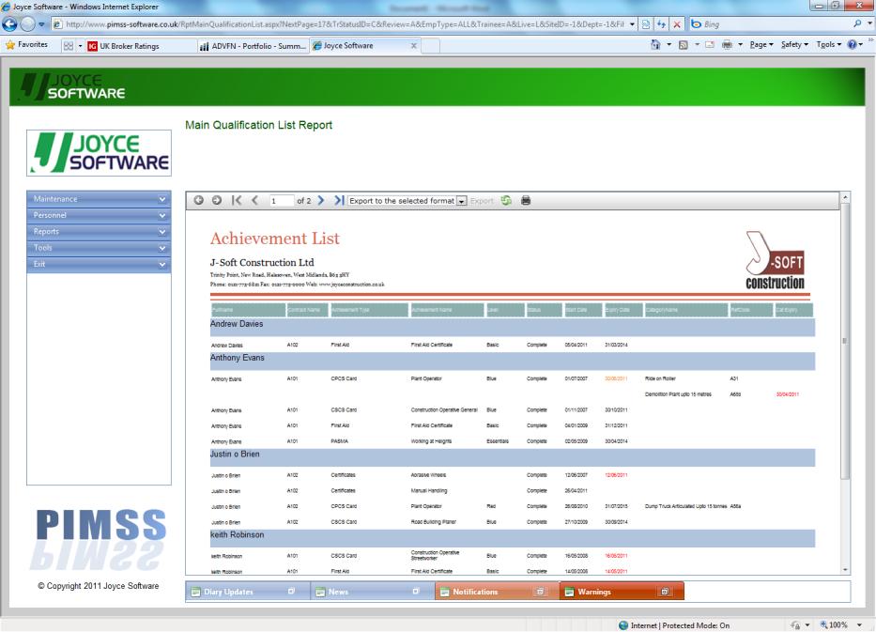Viewport: 876px width, 632px height.
Task: Click the Bing search magnifier icon
Action: pos(857,24)
